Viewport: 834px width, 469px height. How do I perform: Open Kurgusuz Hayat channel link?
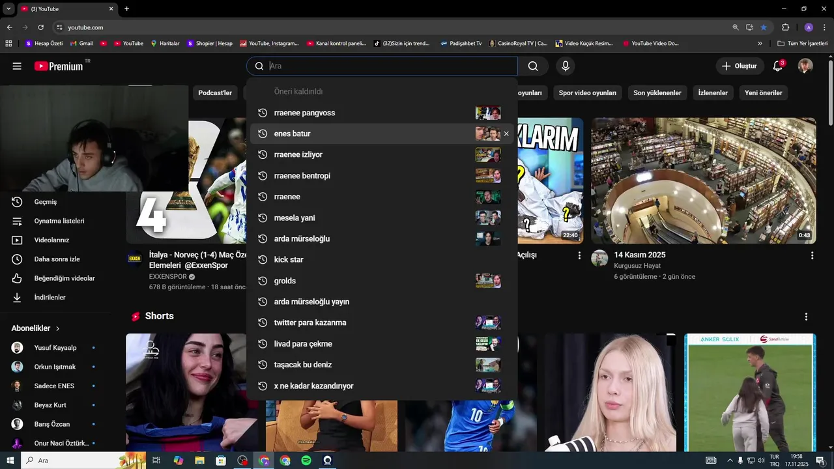(637, 266)
